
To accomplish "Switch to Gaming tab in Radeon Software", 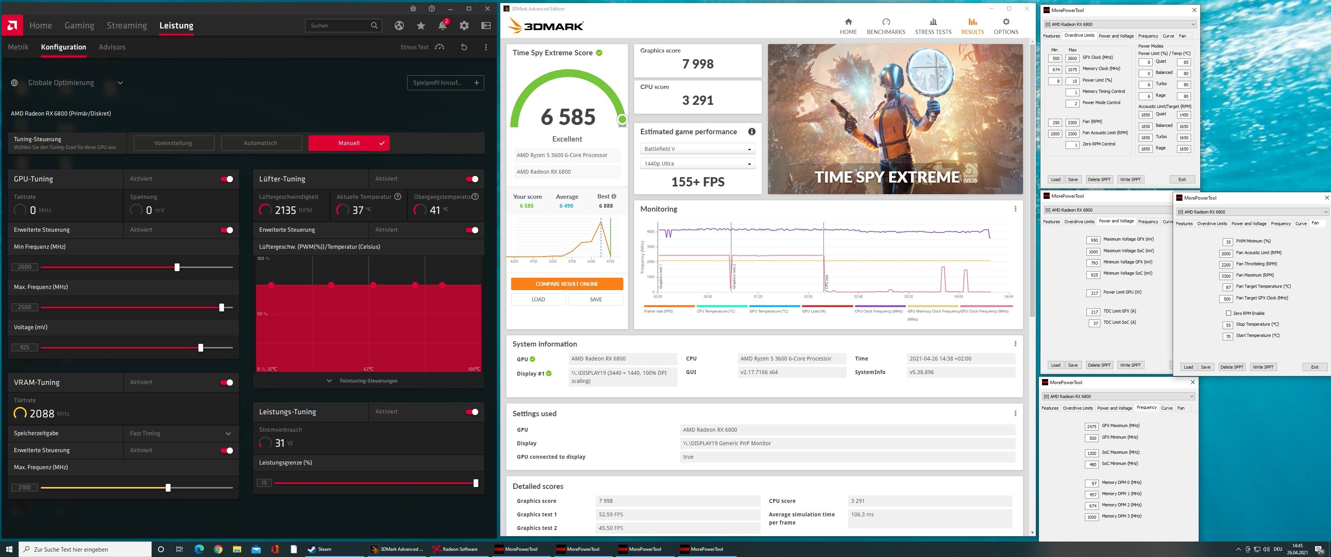I will tap(79, 25).
